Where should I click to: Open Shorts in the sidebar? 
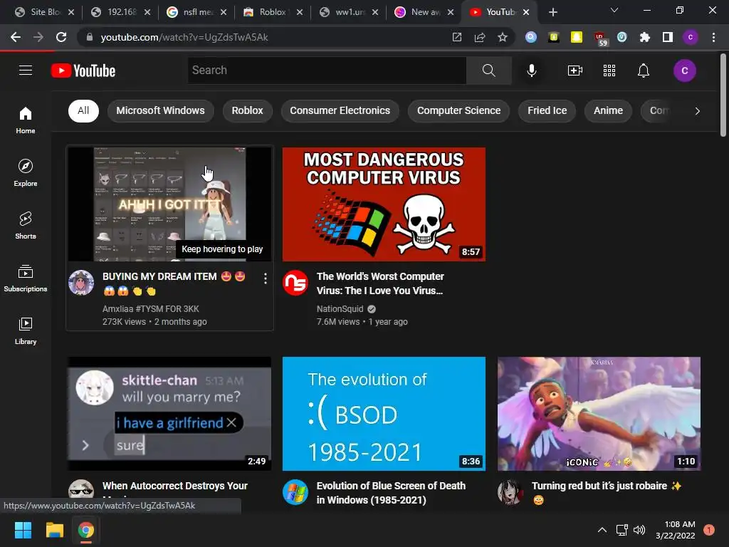(26, 226)
